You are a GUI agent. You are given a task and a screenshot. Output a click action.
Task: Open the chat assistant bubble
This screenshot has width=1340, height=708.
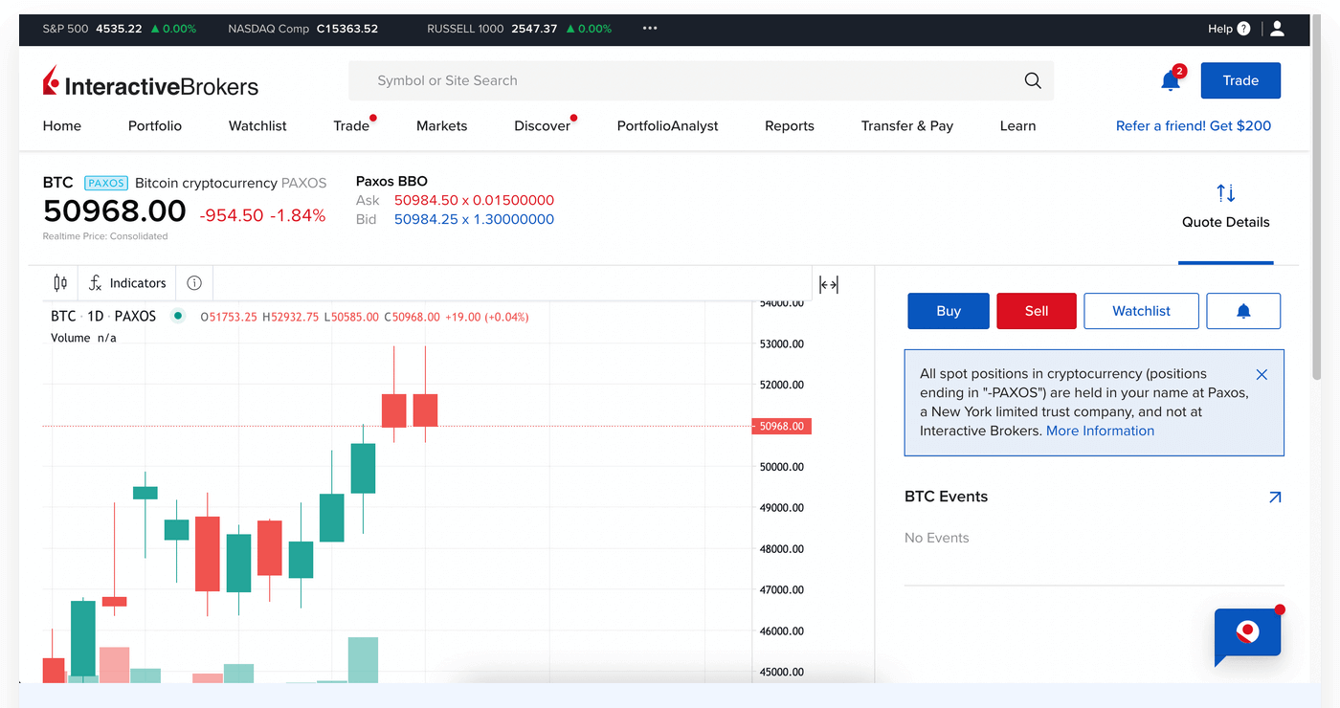1247,635
